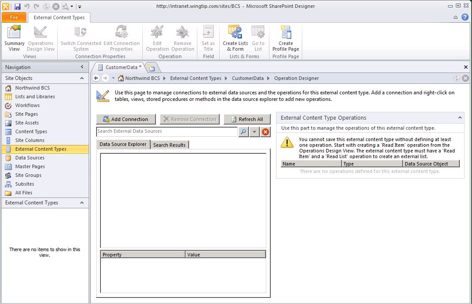Viewport: 472px width, 304px height.
Task: Open SharePoint Designer help icon
Action: [x=465, y=17]
